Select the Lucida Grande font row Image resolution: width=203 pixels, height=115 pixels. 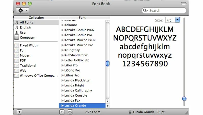[x=82, y=106]
